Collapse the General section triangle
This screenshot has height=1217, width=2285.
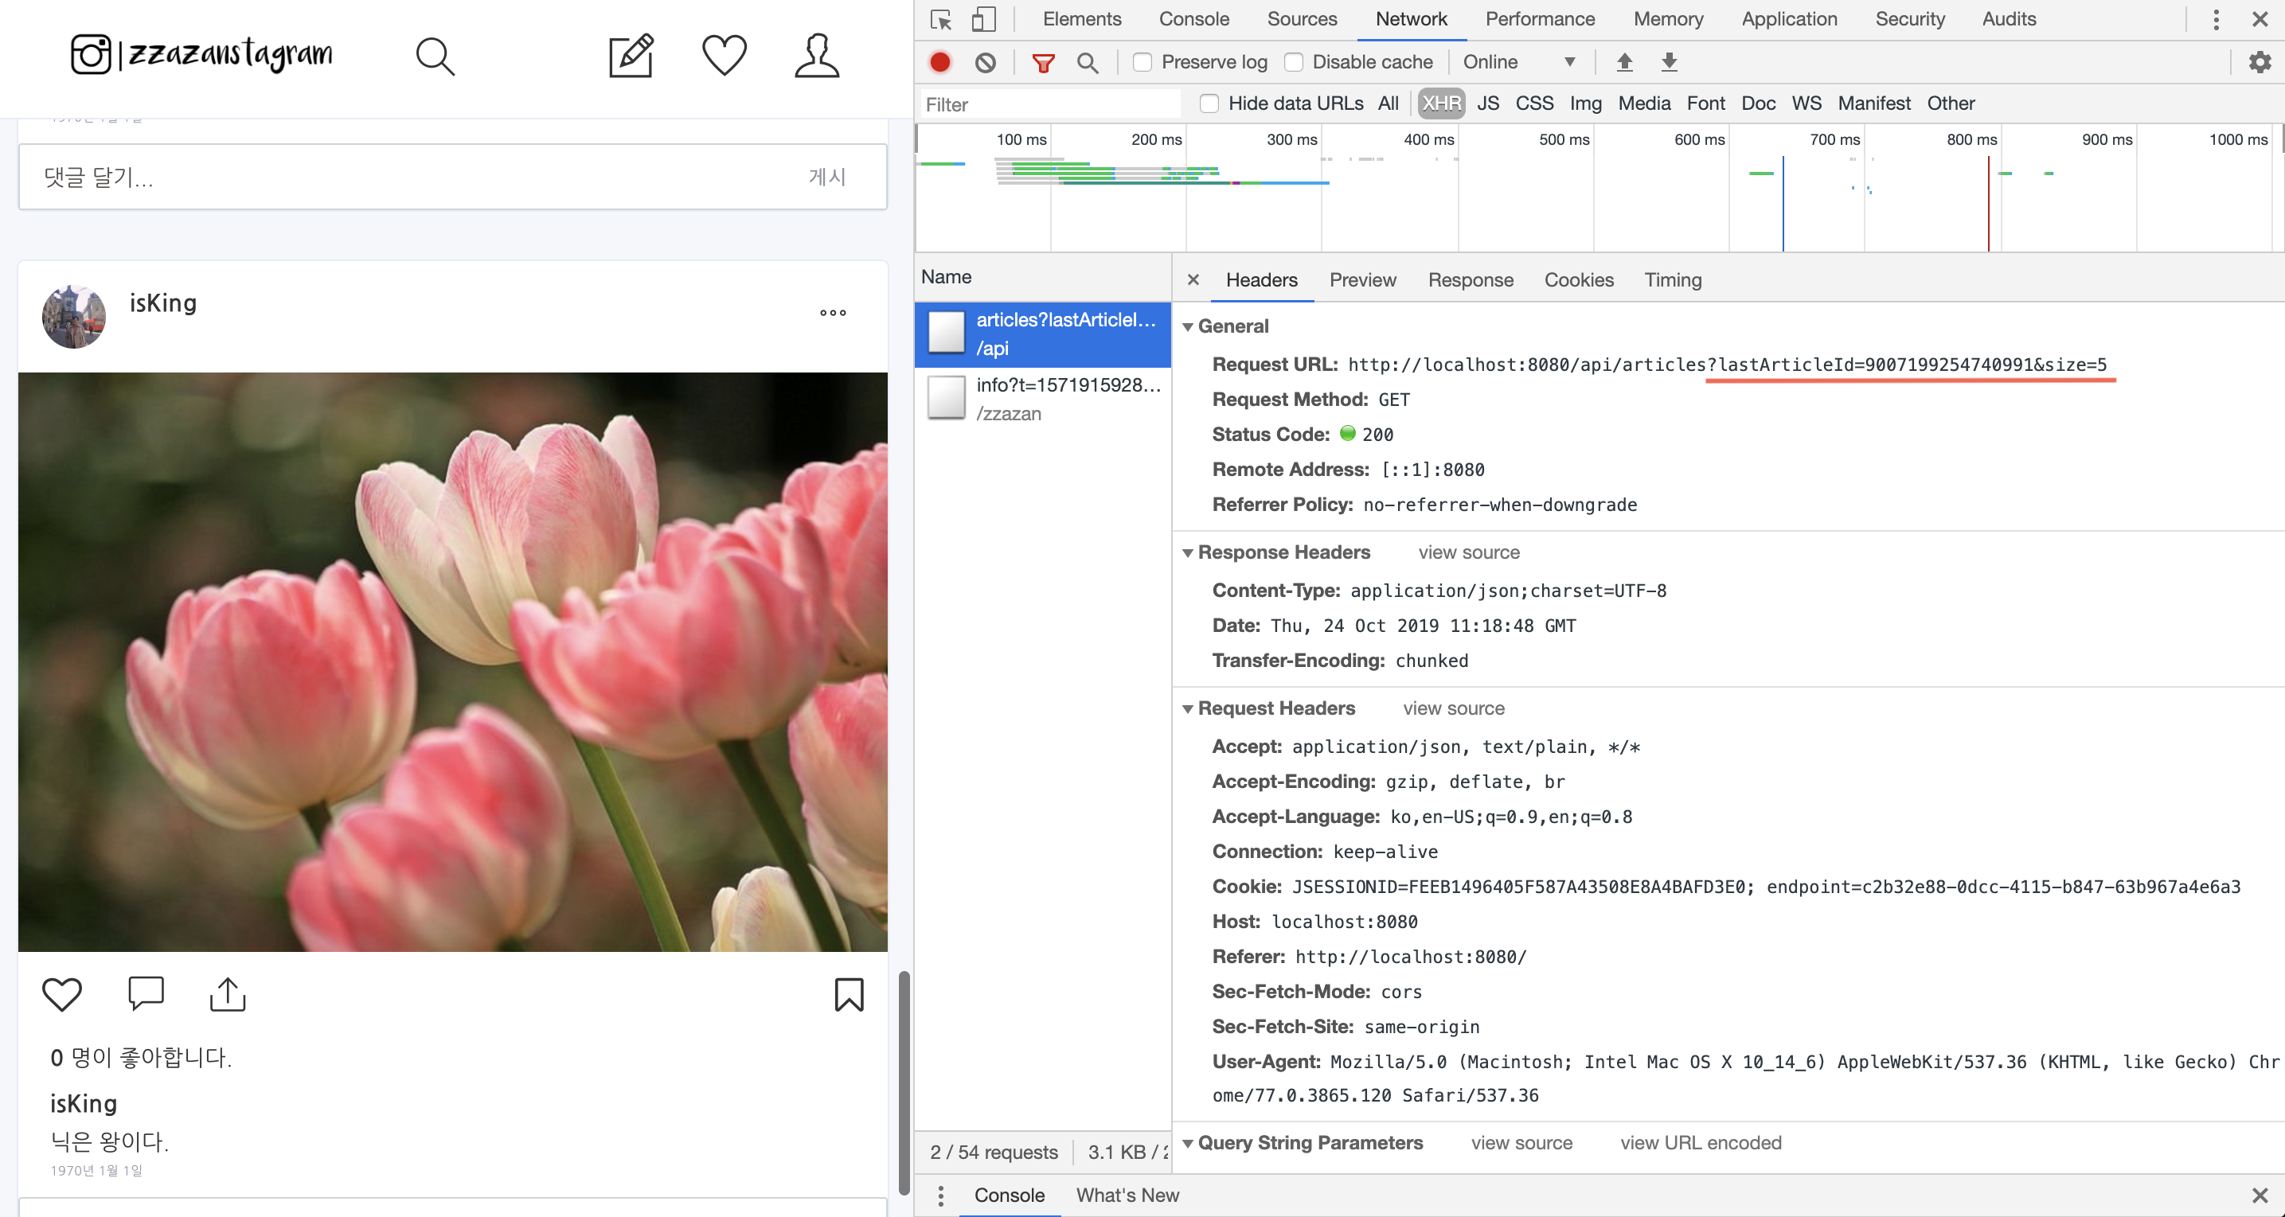point(1188,326)
